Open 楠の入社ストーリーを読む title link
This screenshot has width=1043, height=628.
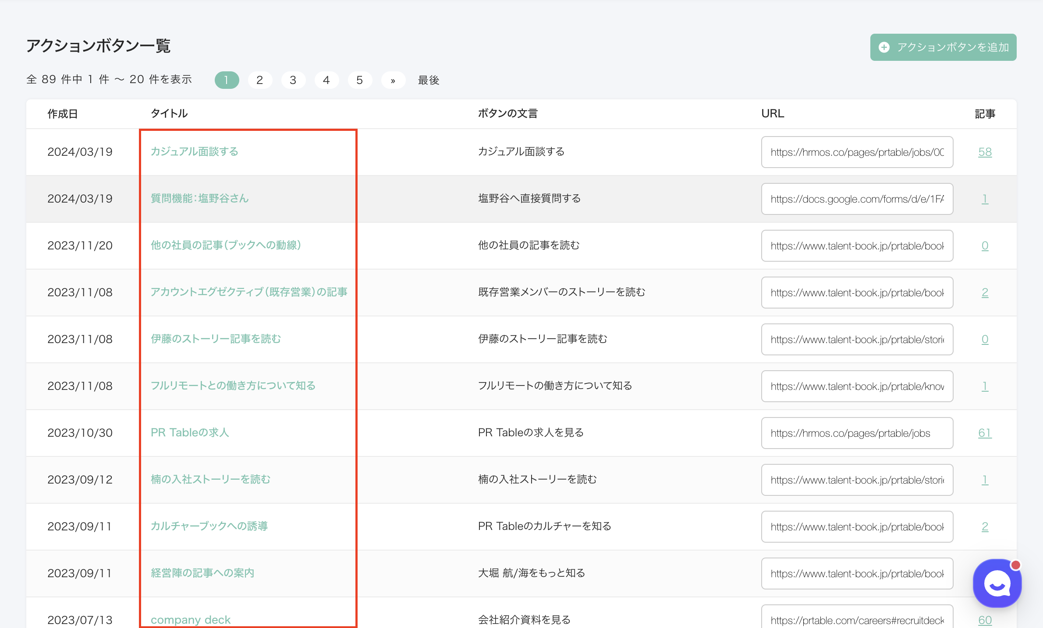210,479
